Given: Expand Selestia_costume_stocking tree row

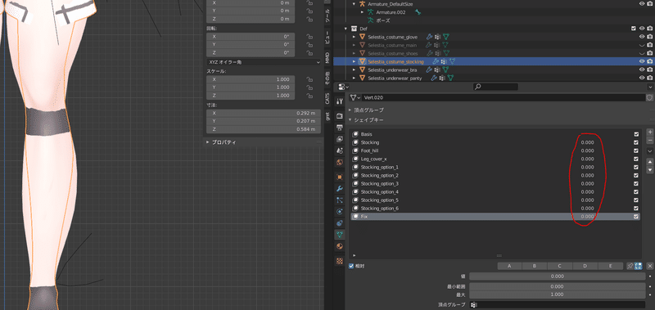Looking at the screenshot, I should coord(355,61).
